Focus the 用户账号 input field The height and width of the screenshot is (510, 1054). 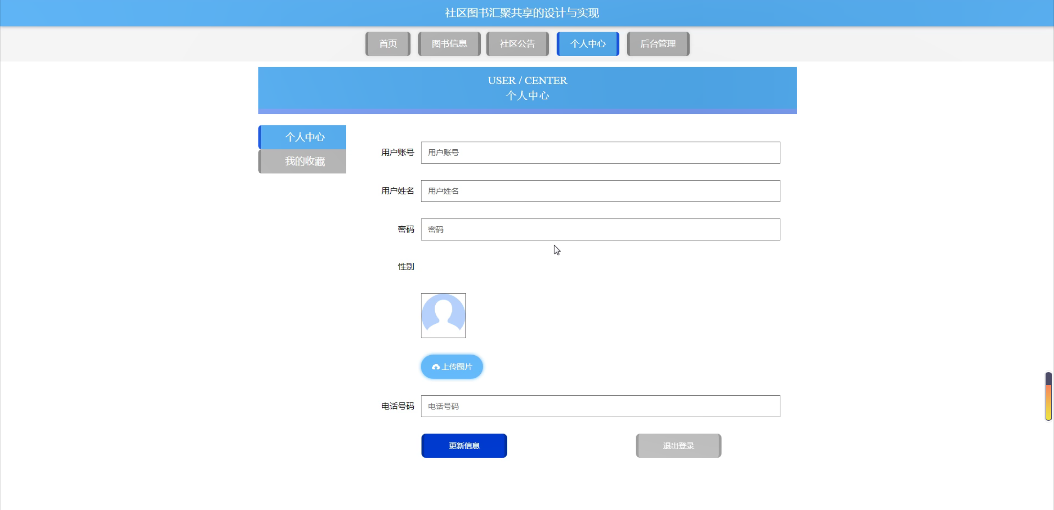[600, 153]
